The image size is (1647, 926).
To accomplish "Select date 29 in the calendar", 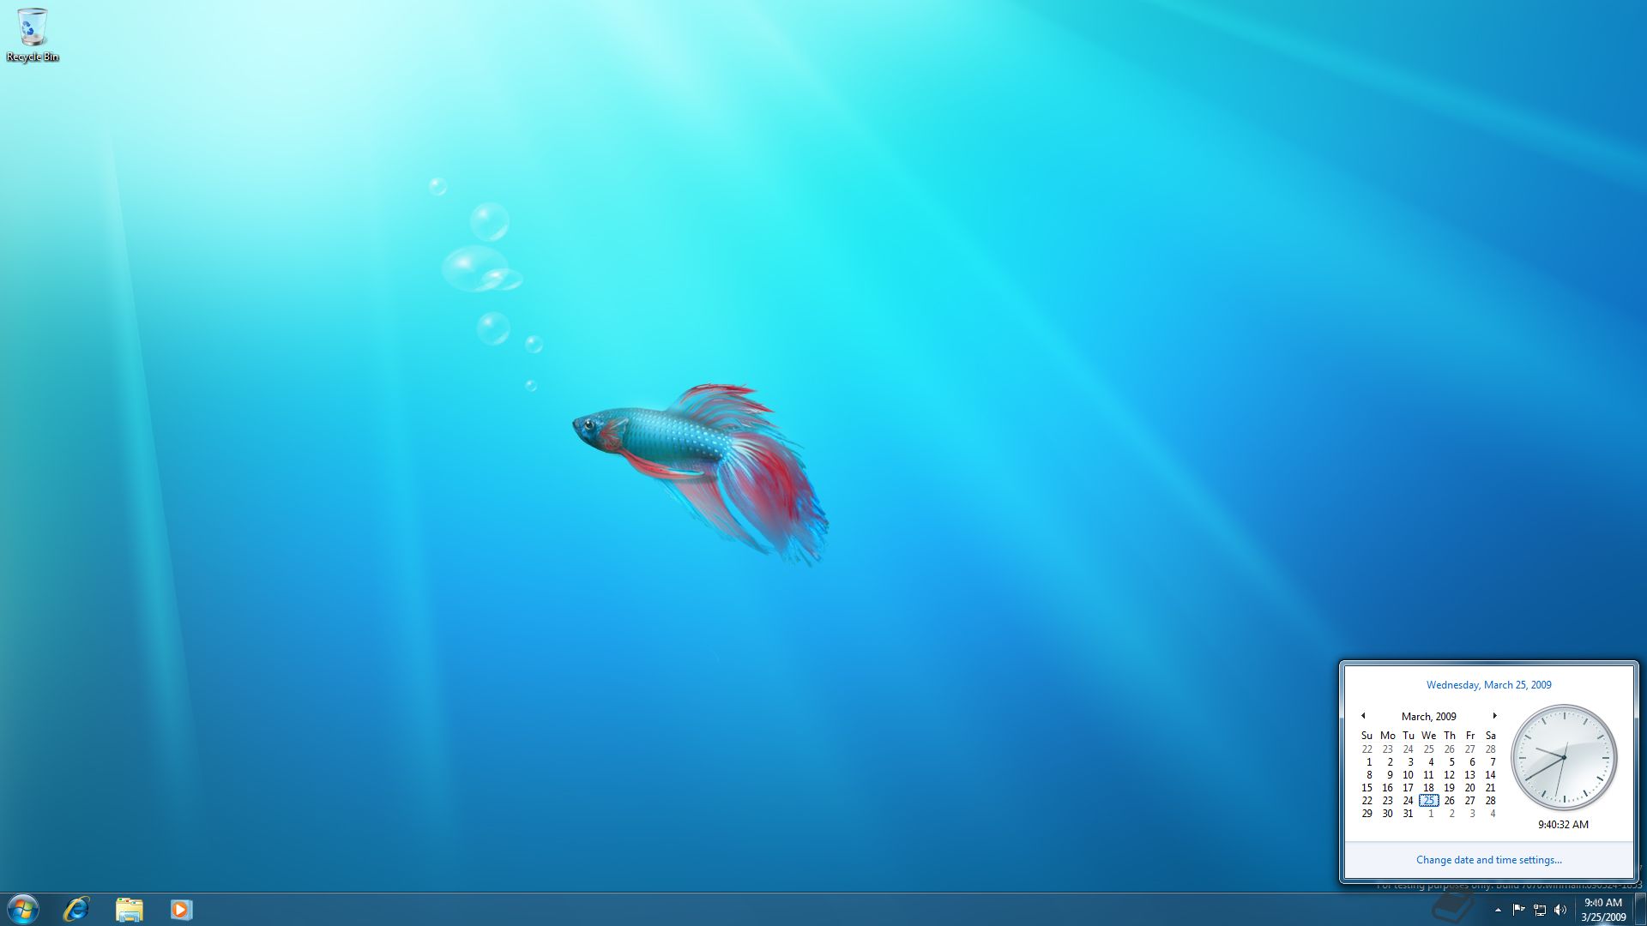I will 1366,813.
